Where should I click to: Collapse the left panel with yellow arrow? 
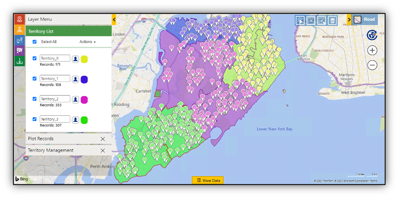(114, 19)
